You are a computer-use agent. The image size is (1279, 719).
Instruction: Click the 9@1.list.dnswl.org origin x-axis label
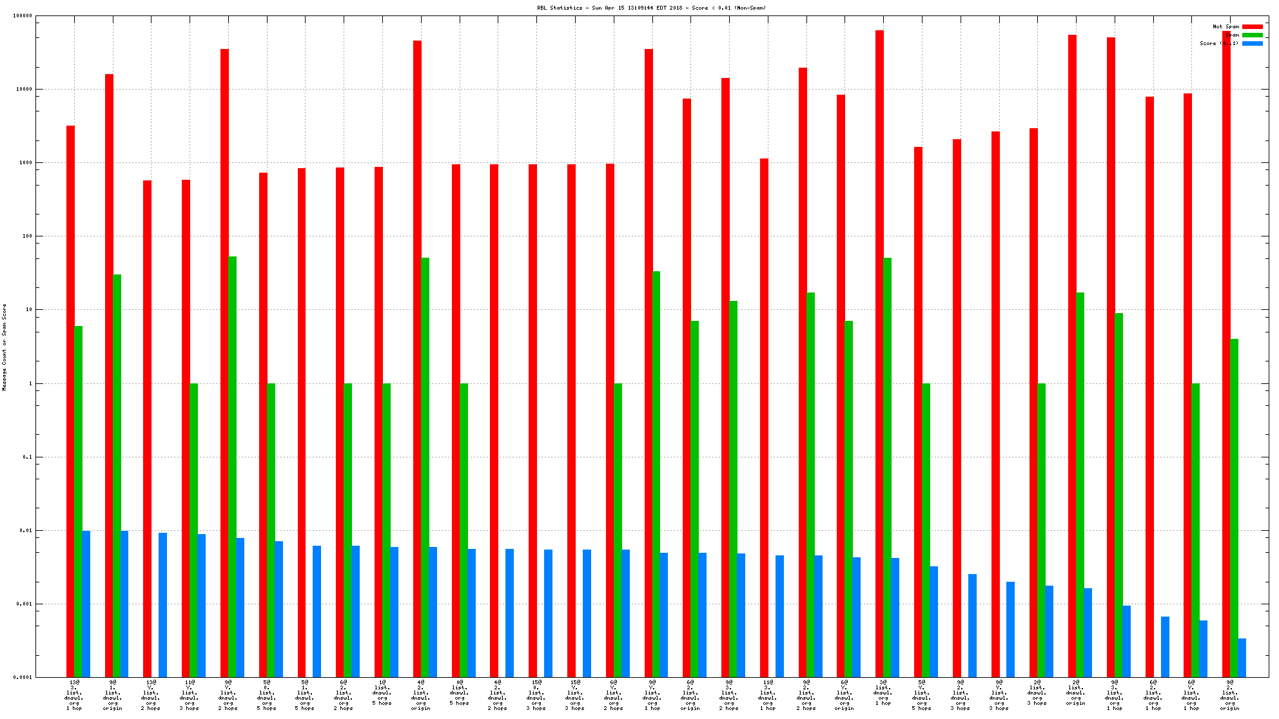113,695
